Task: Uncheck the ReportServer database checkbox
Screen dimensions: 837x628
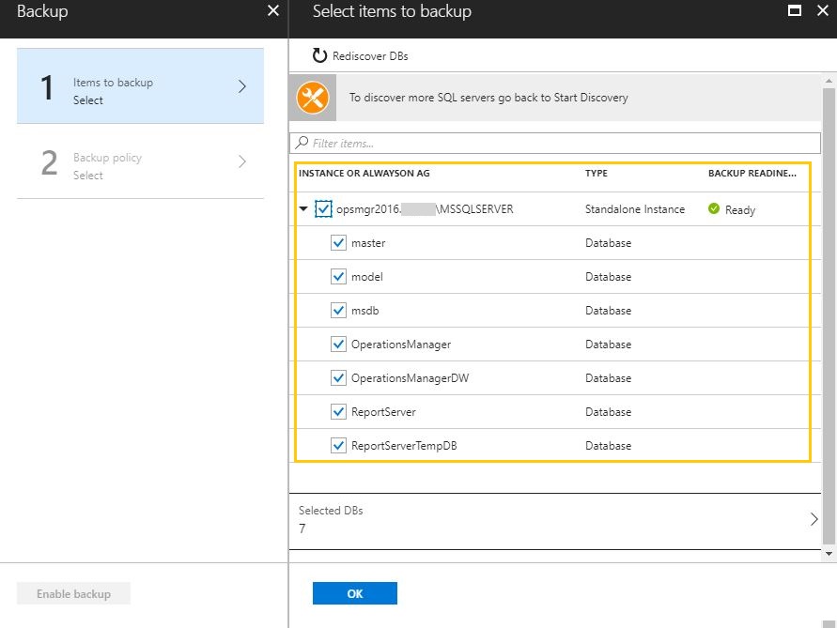Action: coord(338,411)
